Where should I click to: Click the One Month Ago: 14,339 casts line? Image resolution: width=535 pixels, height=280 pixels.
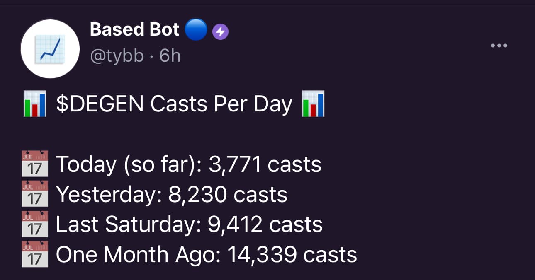207,254
